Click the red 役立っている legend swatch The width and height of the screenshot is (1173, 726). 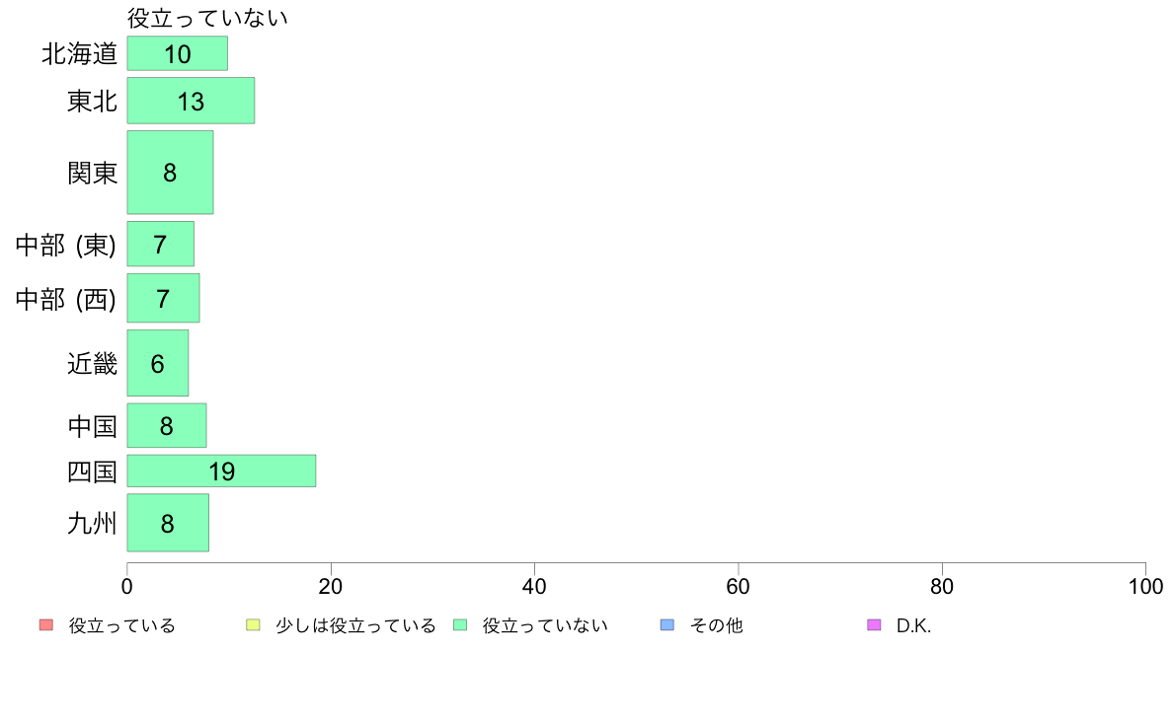coord(46,625)
